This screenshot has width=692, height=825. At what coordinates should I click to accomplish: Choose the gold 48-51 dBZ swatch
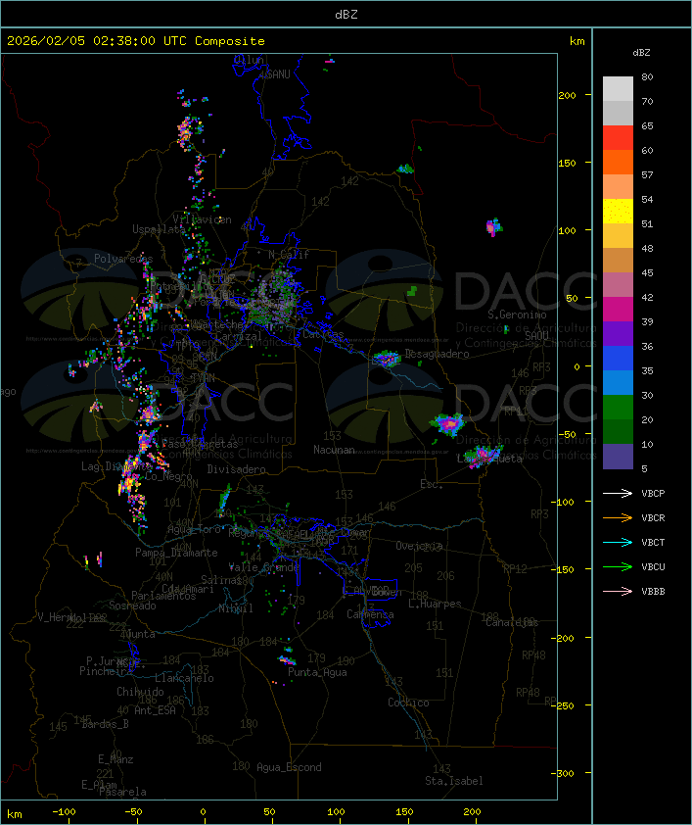click(618, 236)
